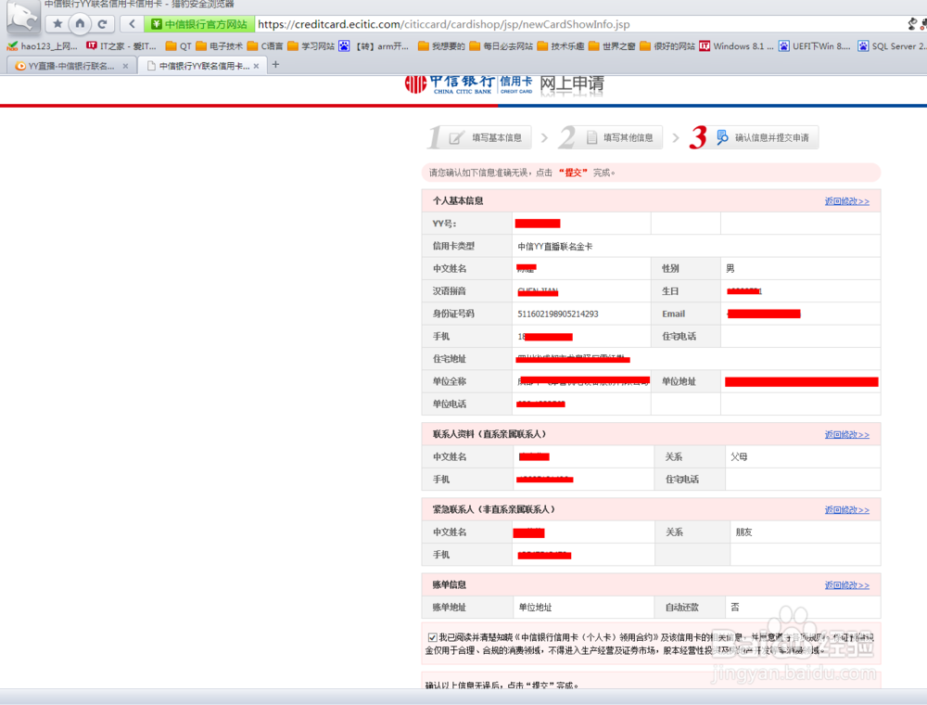Click the 单位地址 billing address value
The width and height of the screenshot is (927, 705).
tap(535, 608)
